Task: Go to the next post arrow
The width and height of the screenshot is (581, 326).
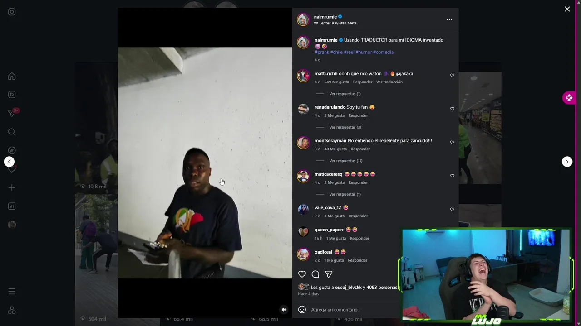Action: pyautogui.click(x=567, y=162)
